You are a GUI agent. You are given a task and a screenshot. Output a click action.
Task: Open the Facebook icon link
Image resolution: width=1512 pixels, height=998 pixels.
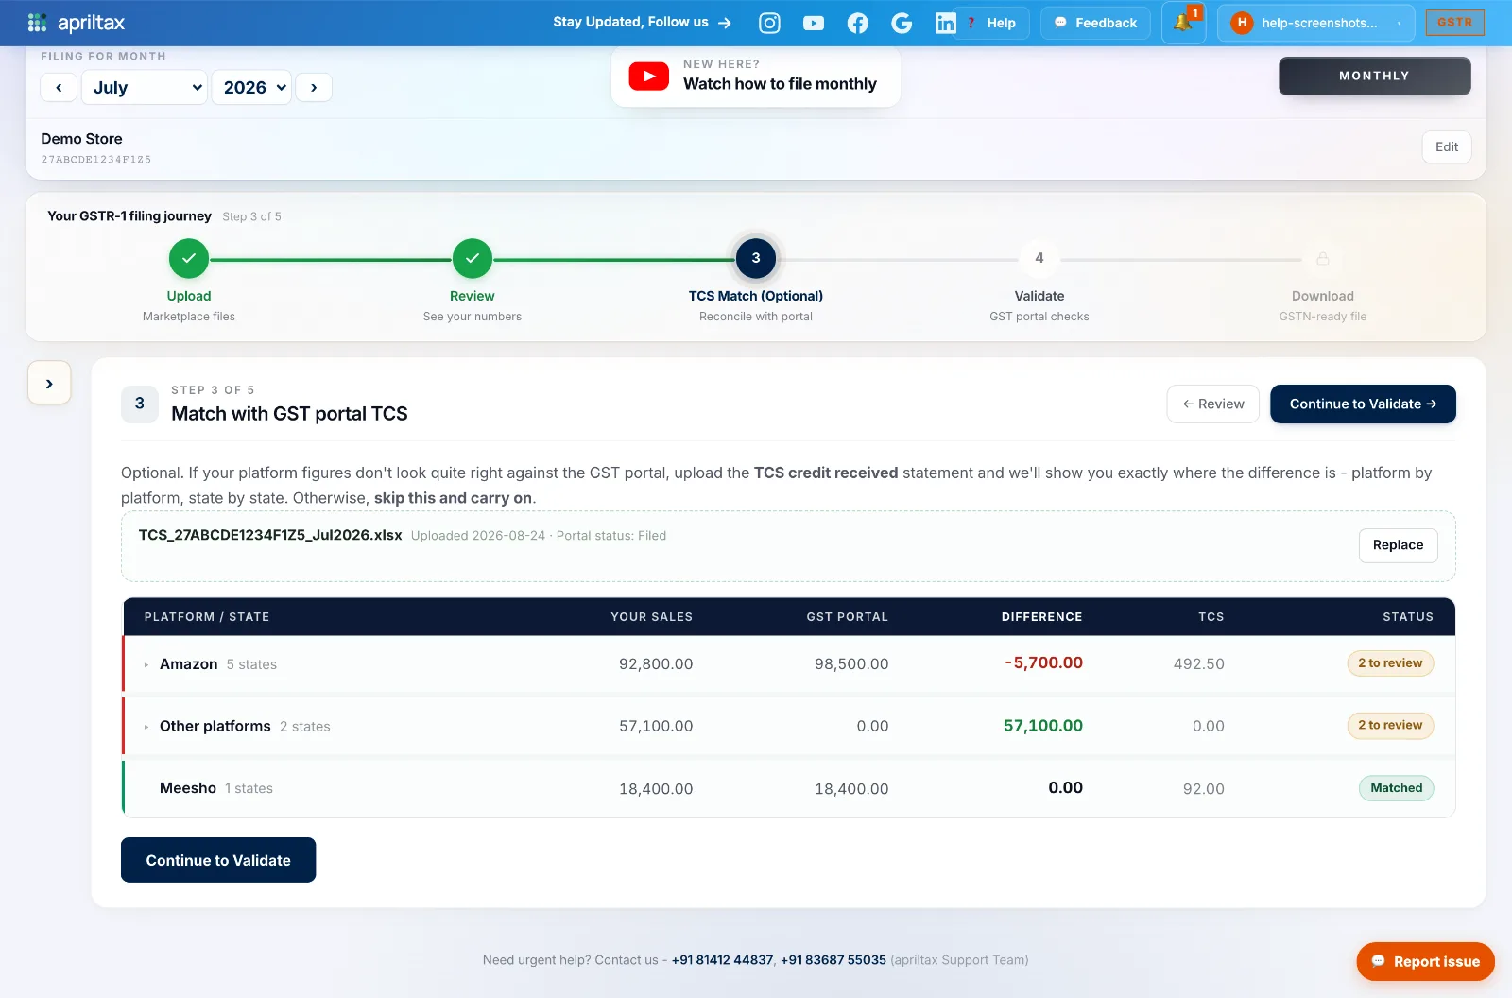pyautogui.click(x=858, y=23)
